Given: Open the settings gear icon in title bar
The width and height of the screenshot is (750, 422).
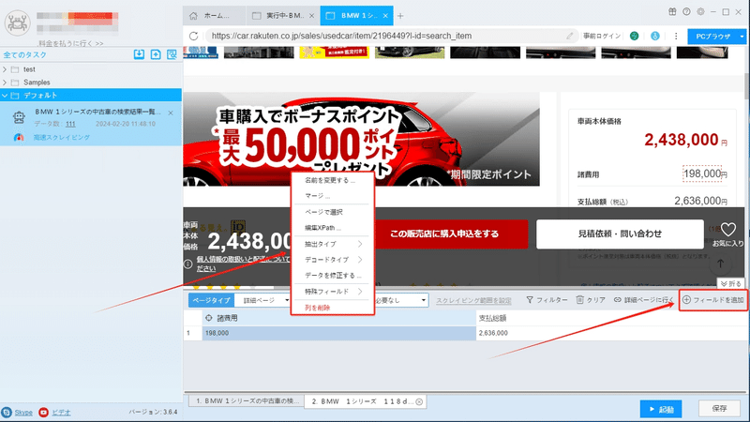Looking at the screenshot, I should [x=700, y=11].
